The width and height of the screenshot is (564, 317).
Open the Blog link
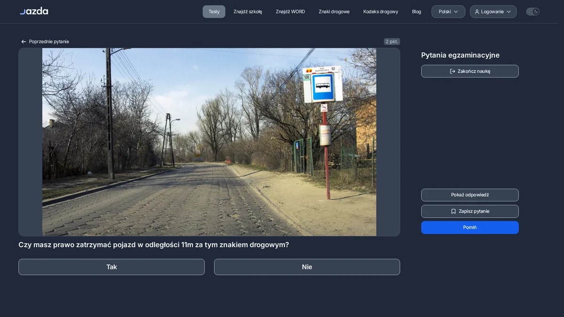click(416, 12)
